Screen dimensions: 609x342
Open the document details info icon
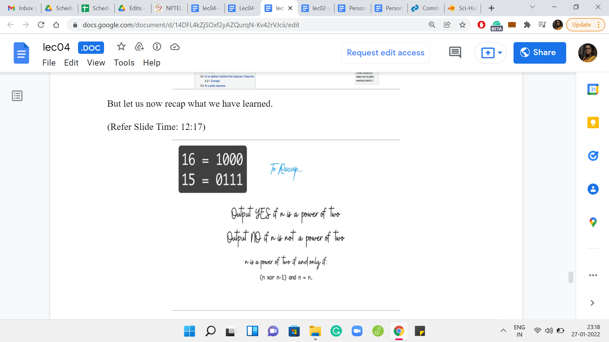coord(157,47)
